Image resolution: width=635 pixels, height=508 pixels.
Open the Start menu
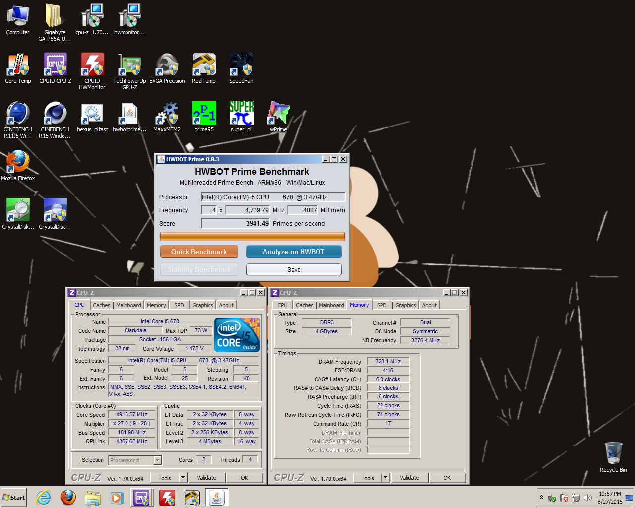14,497
